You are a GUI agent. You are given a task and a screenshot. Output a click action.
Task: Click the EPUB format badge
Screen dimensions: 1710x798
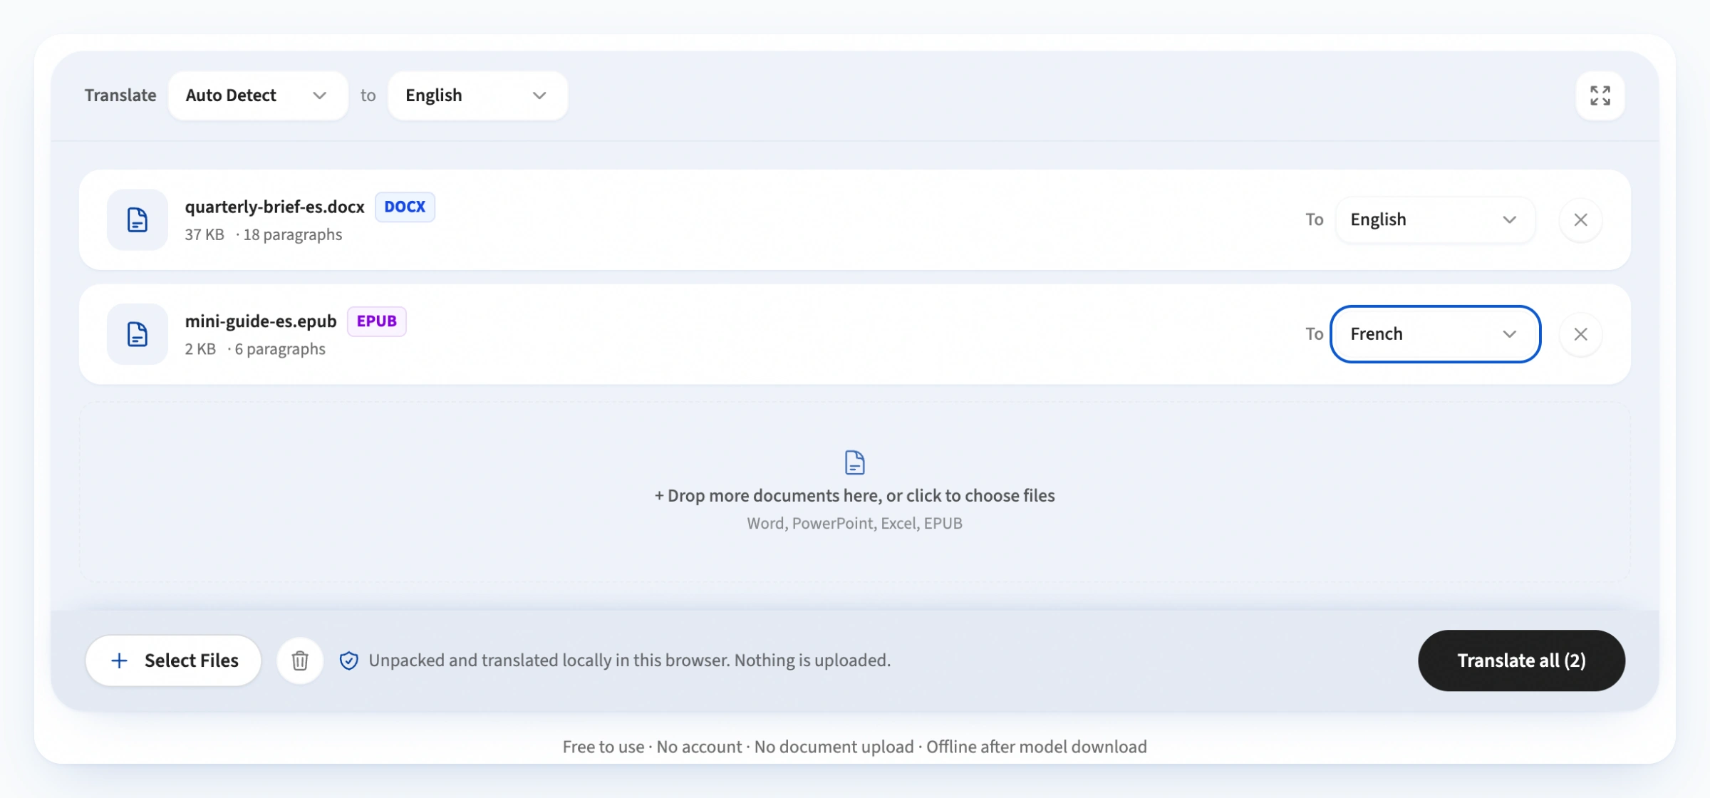pos(376,321)
